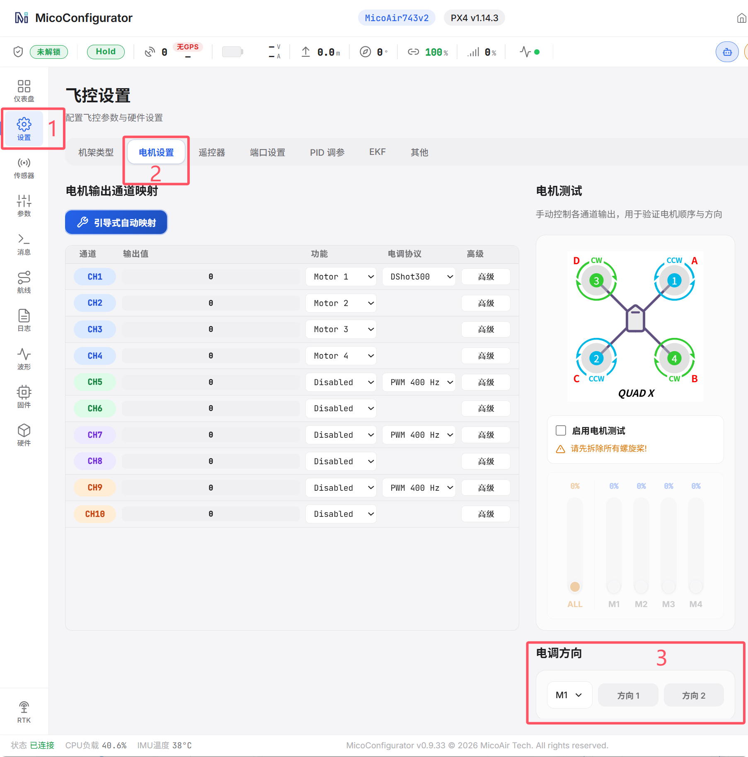The width and height of the screenshot is (748, 757).
Task: Expand CH5 Disabled function dropdown
Action: click(x=341, y=382)
